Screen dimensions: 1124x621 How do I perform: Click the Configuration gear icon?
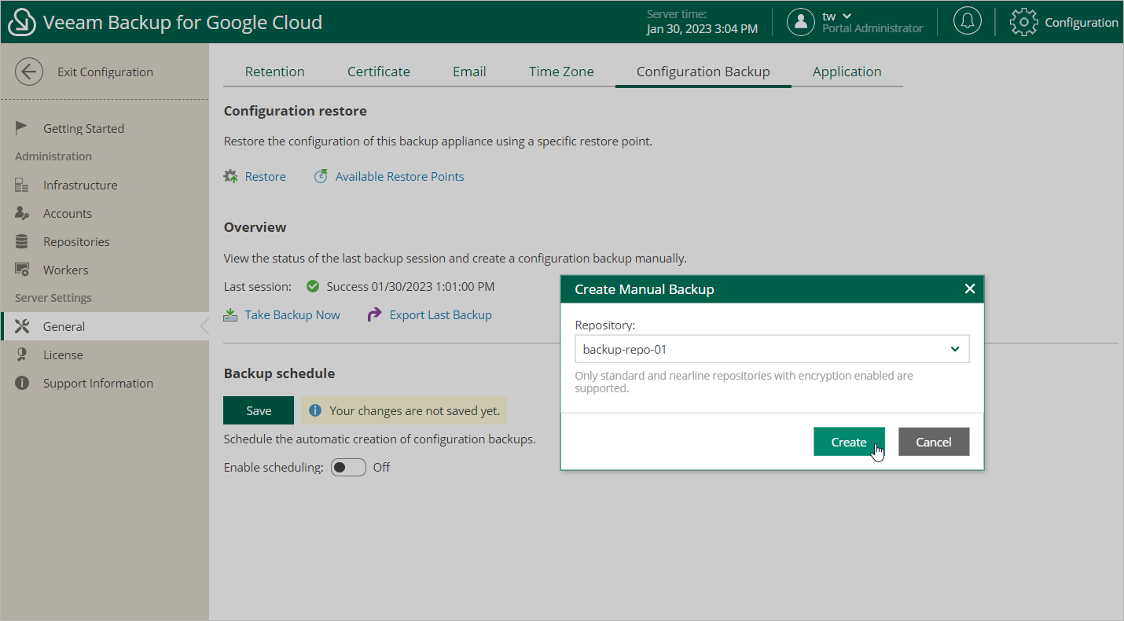click(x=1023, y=22)
